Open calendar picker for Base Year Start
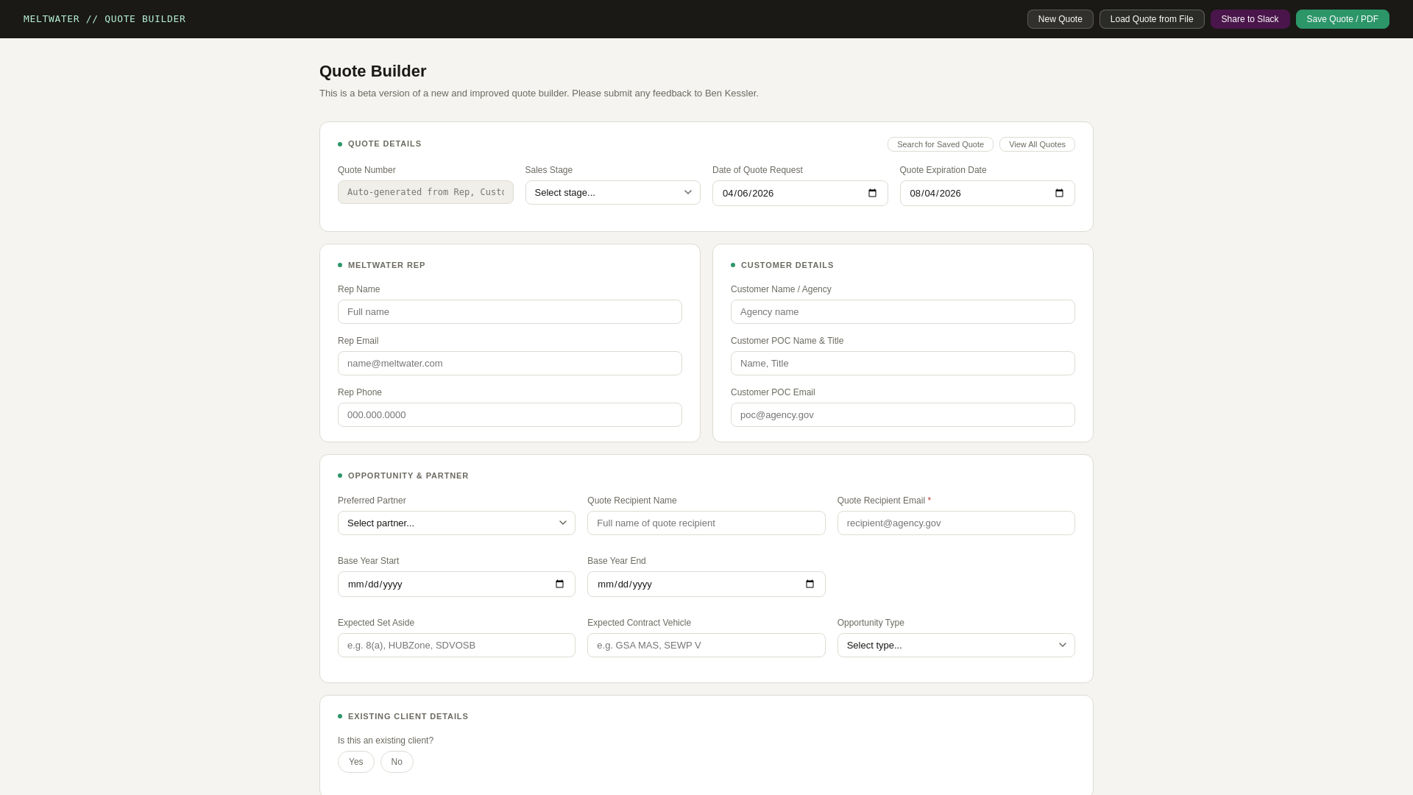This screenshot has height=795, width=1413. pyautogui.click(x=559, y=584)
